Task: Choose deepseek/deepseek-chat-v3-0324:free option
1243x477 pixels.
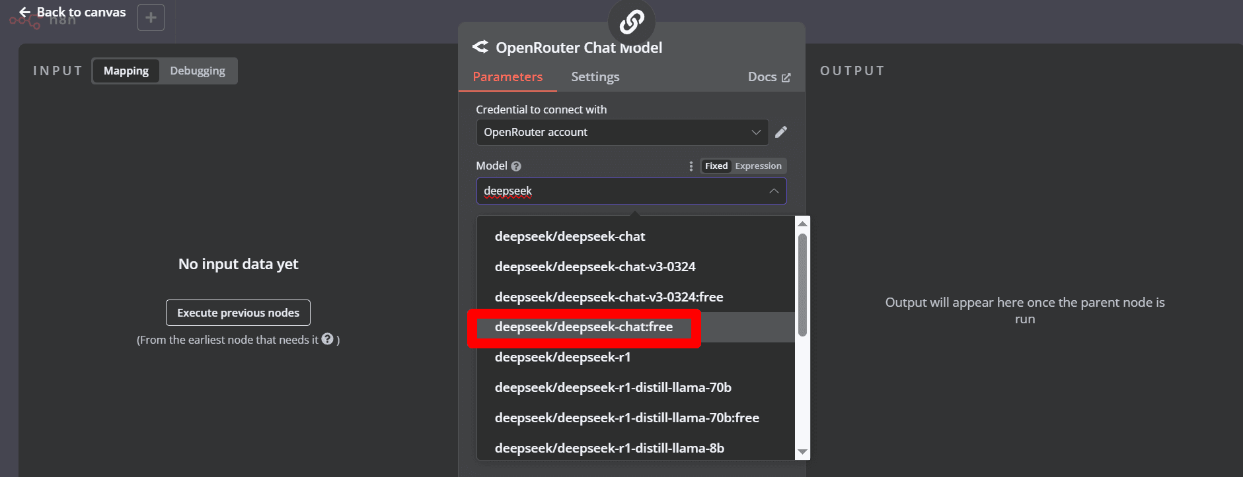Action: (x=636, y=297)
